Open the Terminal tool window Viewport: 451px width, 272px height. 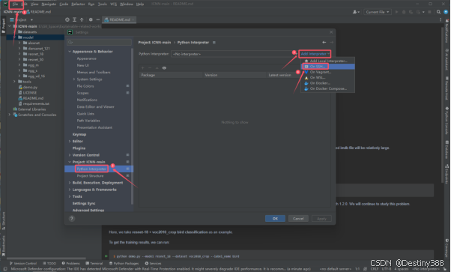click(94, 263)
